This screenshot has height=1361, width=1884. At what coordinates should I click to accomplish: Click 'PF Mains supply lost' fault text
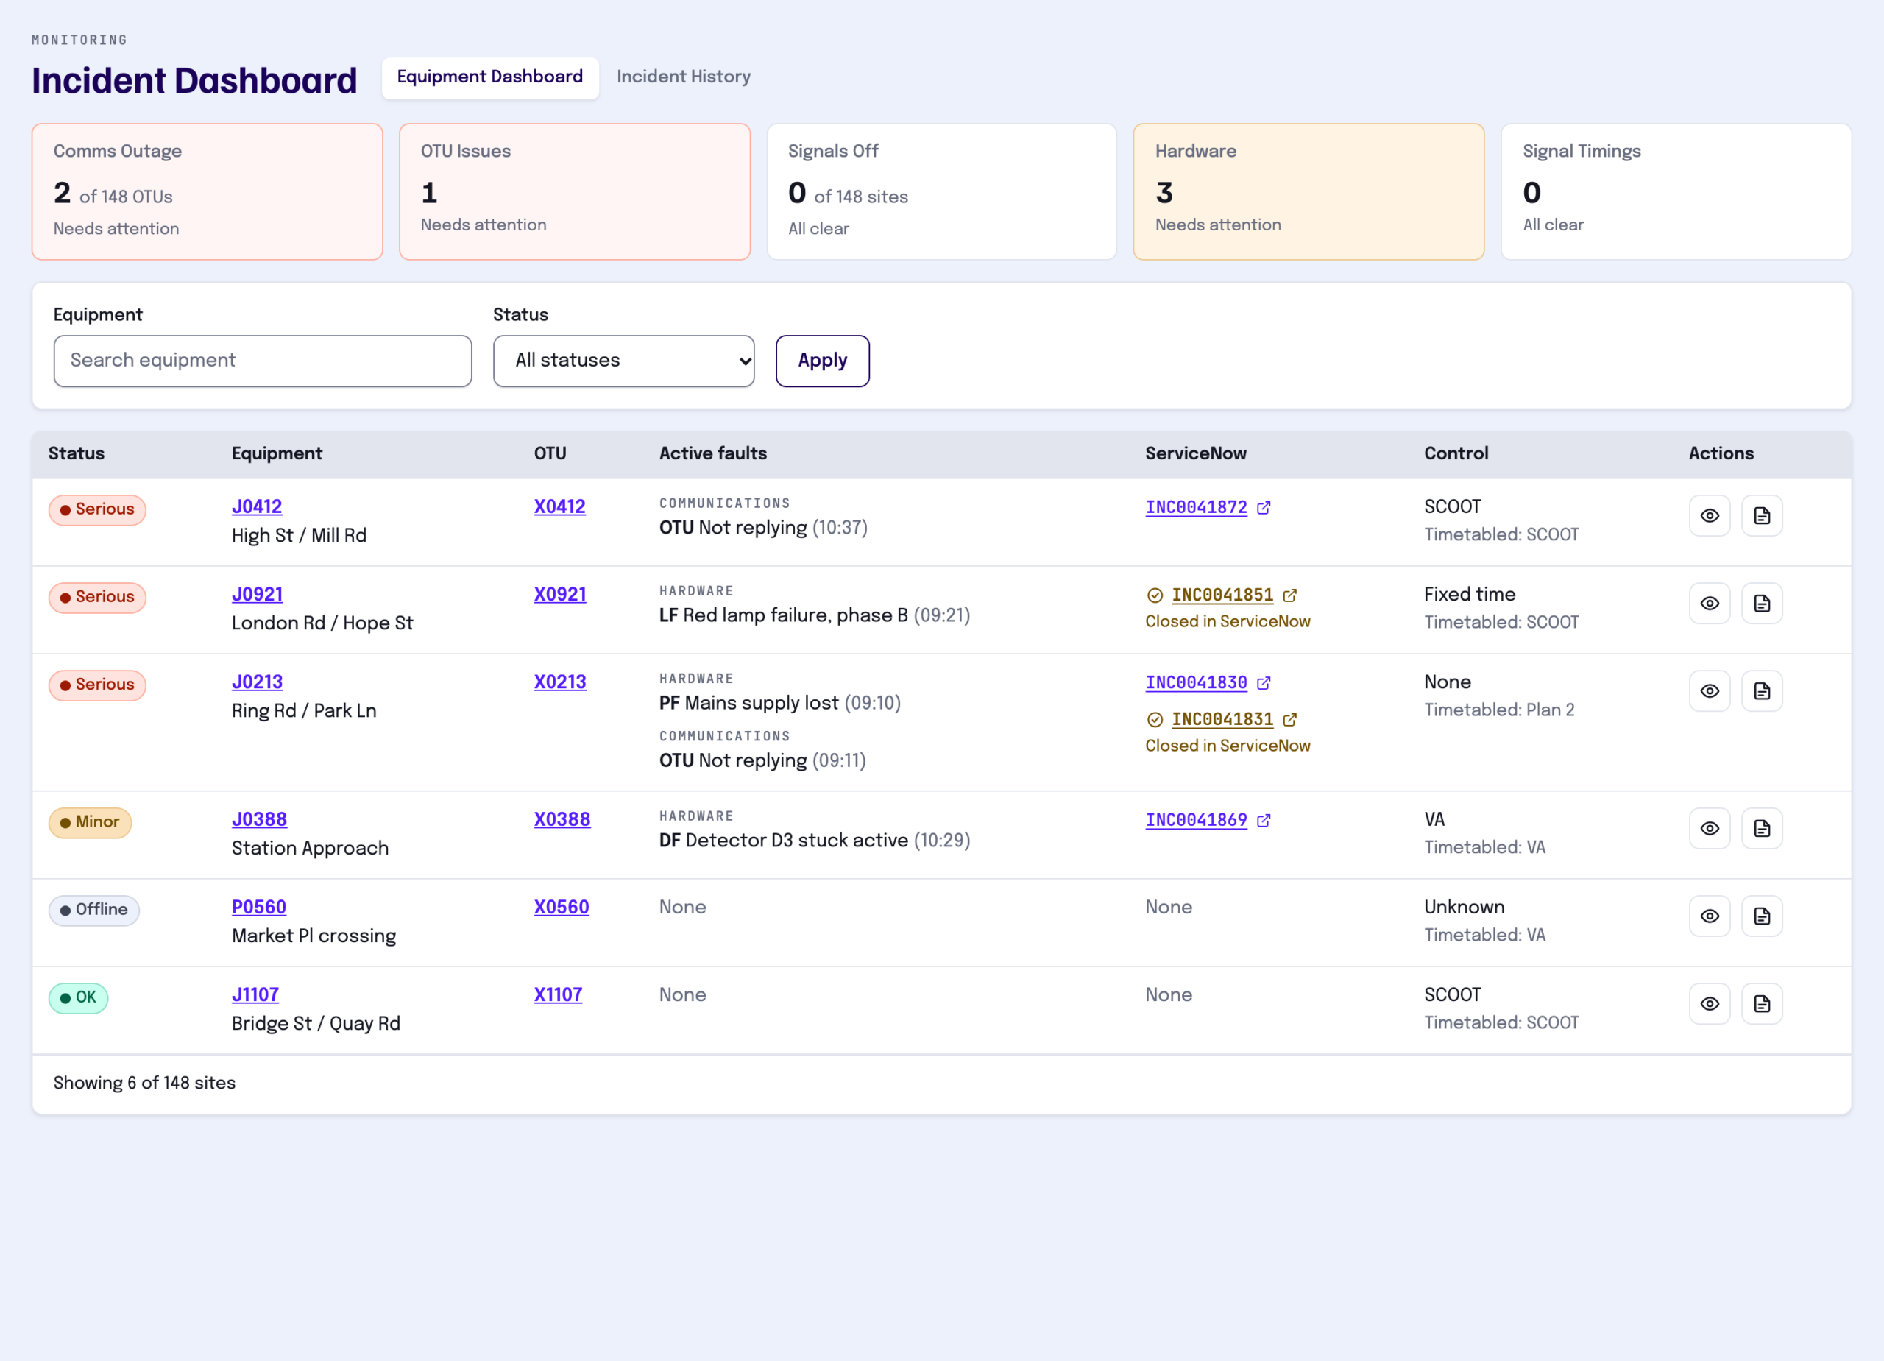(748, 704)
